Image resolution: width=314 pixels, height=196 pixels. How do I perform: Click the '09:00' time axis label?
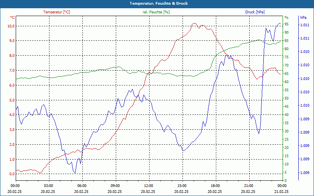115,185
